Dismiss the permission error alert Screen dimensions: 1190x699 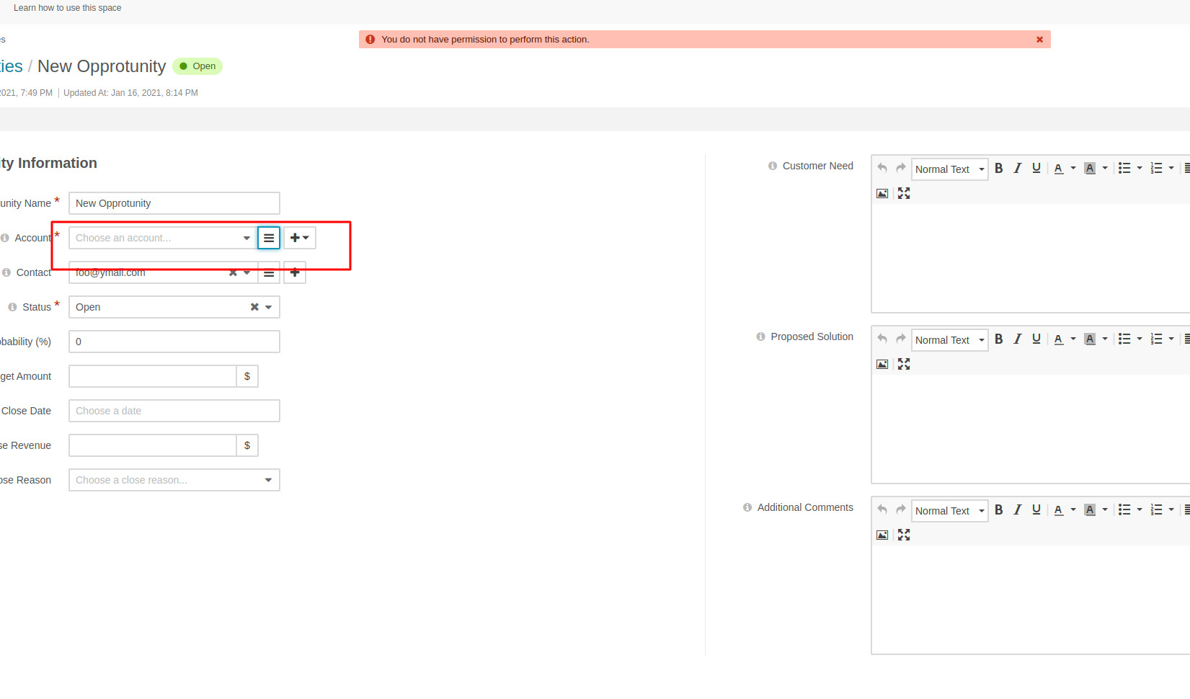click(x=1039, y=40)
